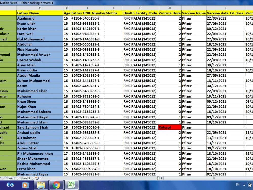Viewport: 253px width, 190px height.
Task: Switch to Google Chrome on the taskbar
Action: pos(56,185)
